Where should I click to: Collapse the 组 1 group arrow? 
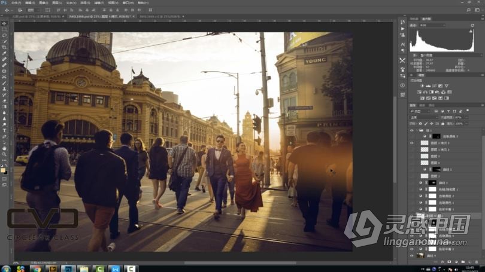(x=417, y=130)
